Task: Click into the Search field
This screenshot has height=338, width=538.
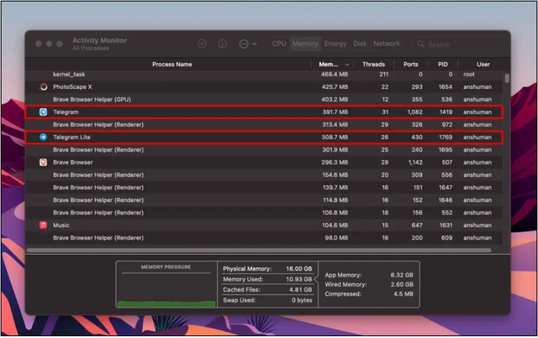Action: pyautogui.click(x=460, y=44)
